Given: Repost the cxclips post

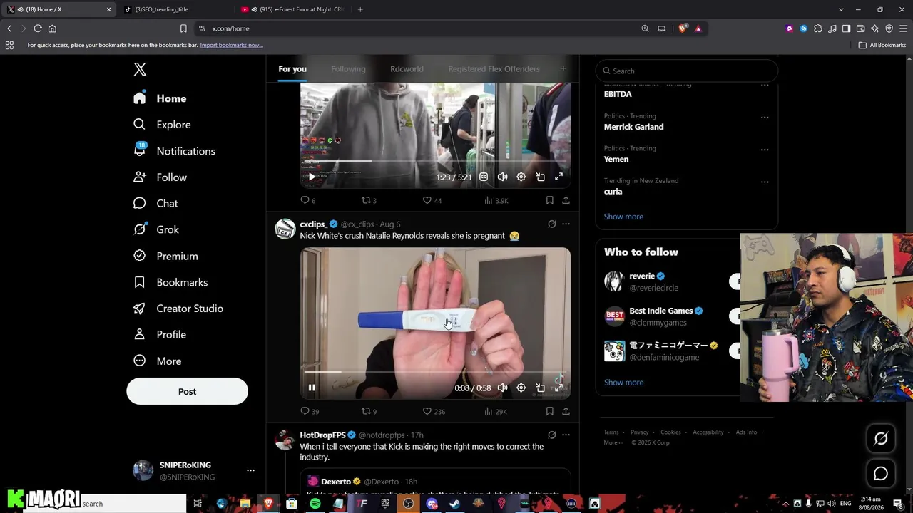Looking at the screenshot, I should pyautogui.click(x=369, y=411).
